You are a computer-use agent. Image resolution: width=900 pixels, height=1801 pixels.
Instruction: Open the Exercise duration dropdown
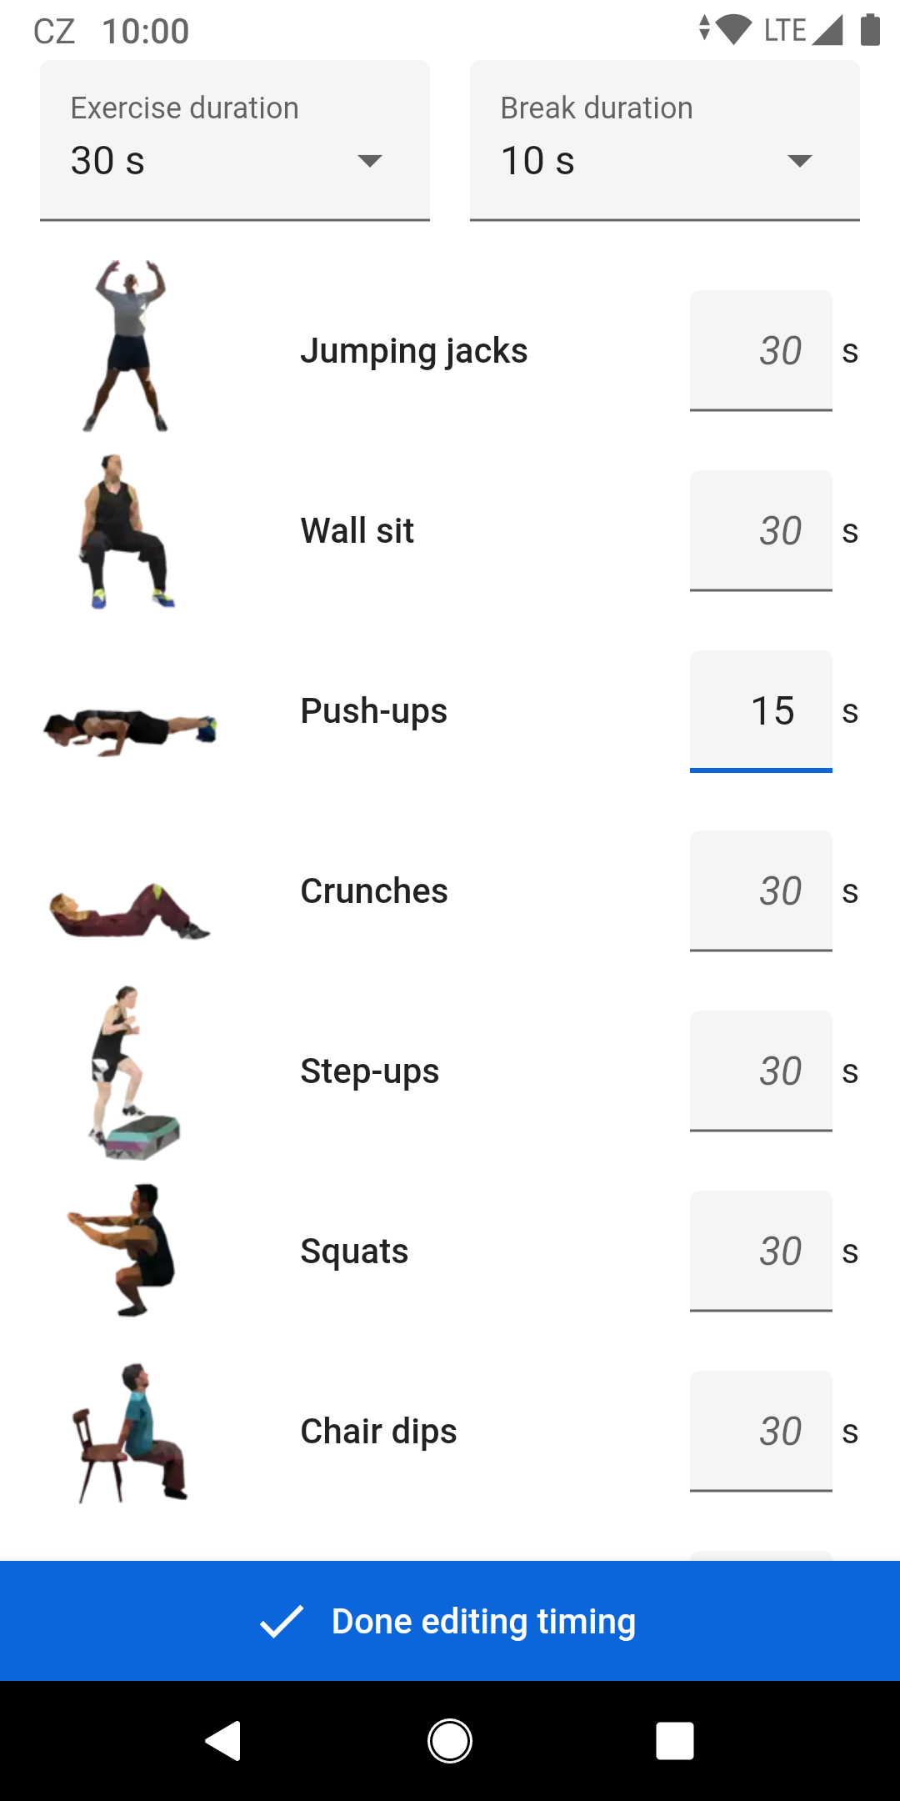click(235, 140)
